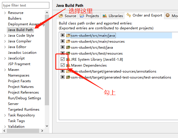Expand the Java Code Style node
The height and width of the screenshot is (138, 178).
5,36
